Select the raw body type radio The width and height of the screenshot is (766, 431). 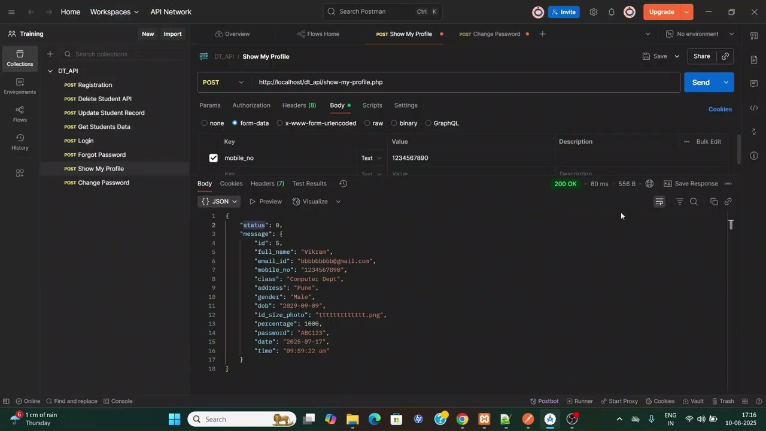pyautogui.click(x=367, y=123)
